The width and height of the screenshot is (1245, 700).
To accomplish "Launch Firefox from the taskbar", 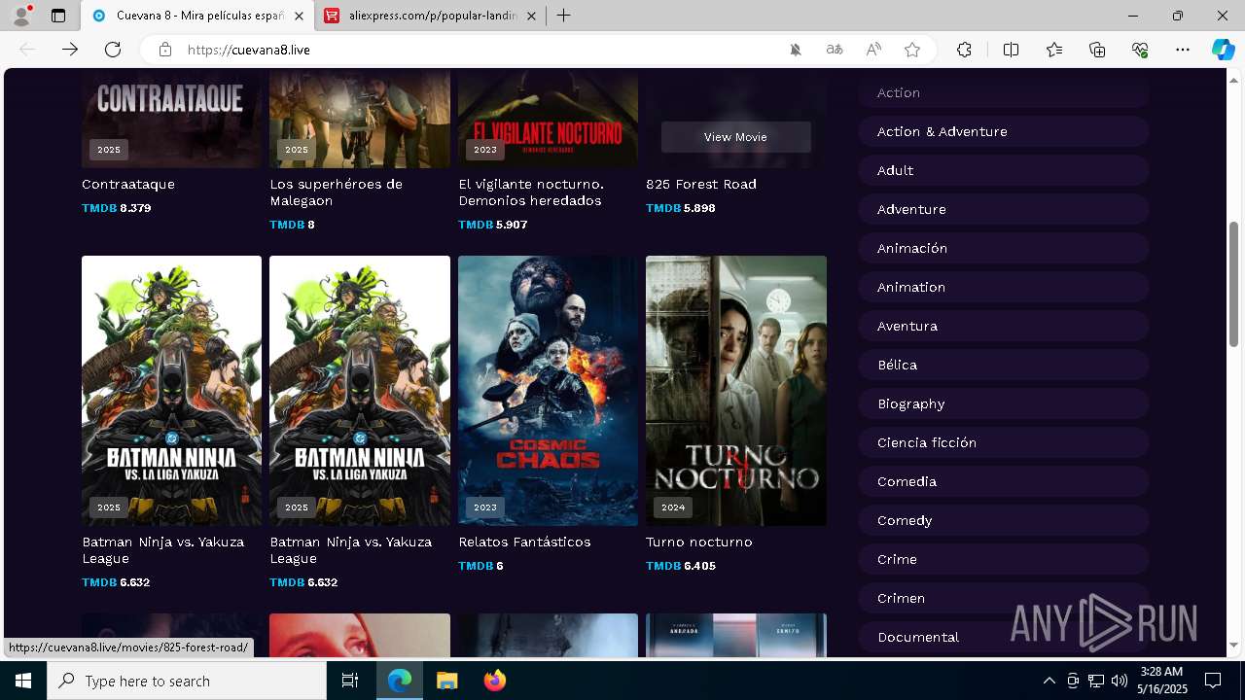I will point(495,681).
